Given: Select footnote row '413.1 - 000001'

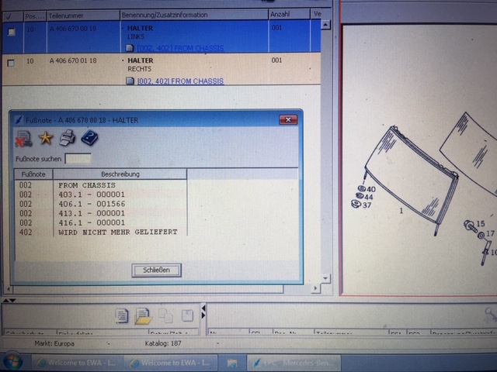Looking at the screenshot, I should click(101, 213).
